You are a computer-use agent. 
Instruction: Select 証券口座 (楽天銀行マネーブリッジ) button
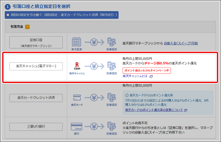pos(36,42)
